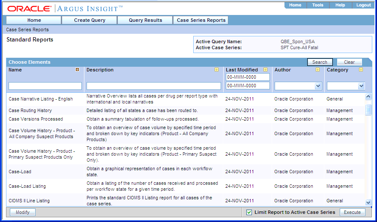Open the Home tab in navigation bar
This screenshot has width=377, height=222.
coord(34,20)
